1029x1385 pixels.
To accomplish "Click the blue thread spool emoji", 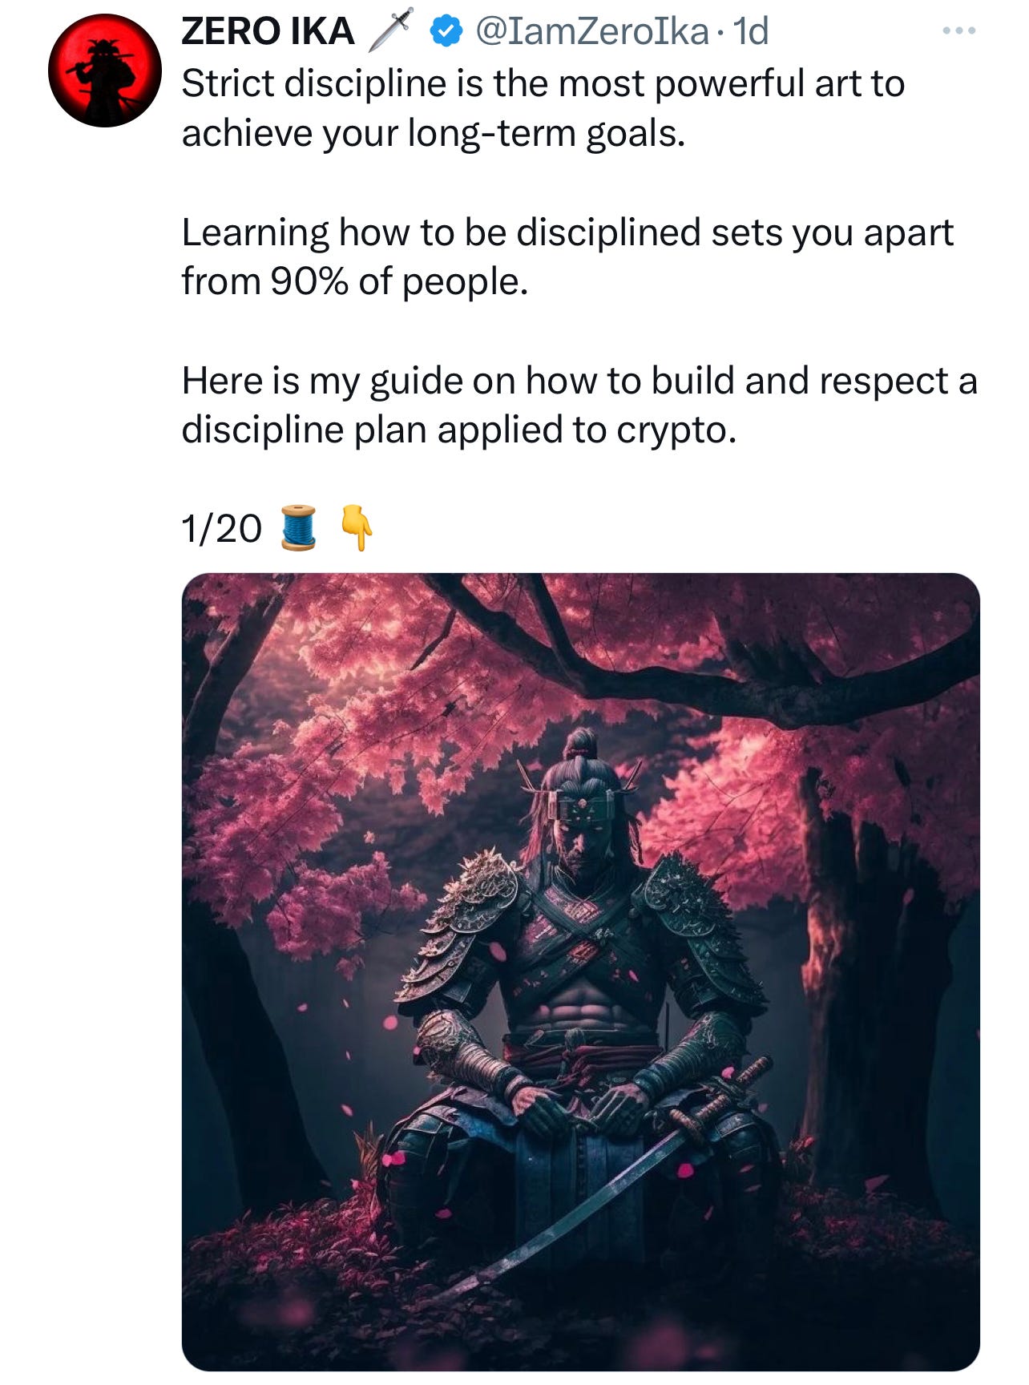I will (299, 527).
